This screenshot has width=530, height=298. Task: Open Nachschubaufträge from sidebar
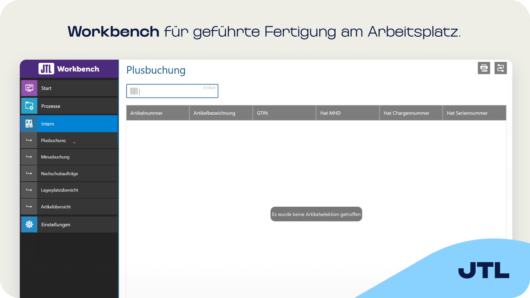click(x=69, y=174)
